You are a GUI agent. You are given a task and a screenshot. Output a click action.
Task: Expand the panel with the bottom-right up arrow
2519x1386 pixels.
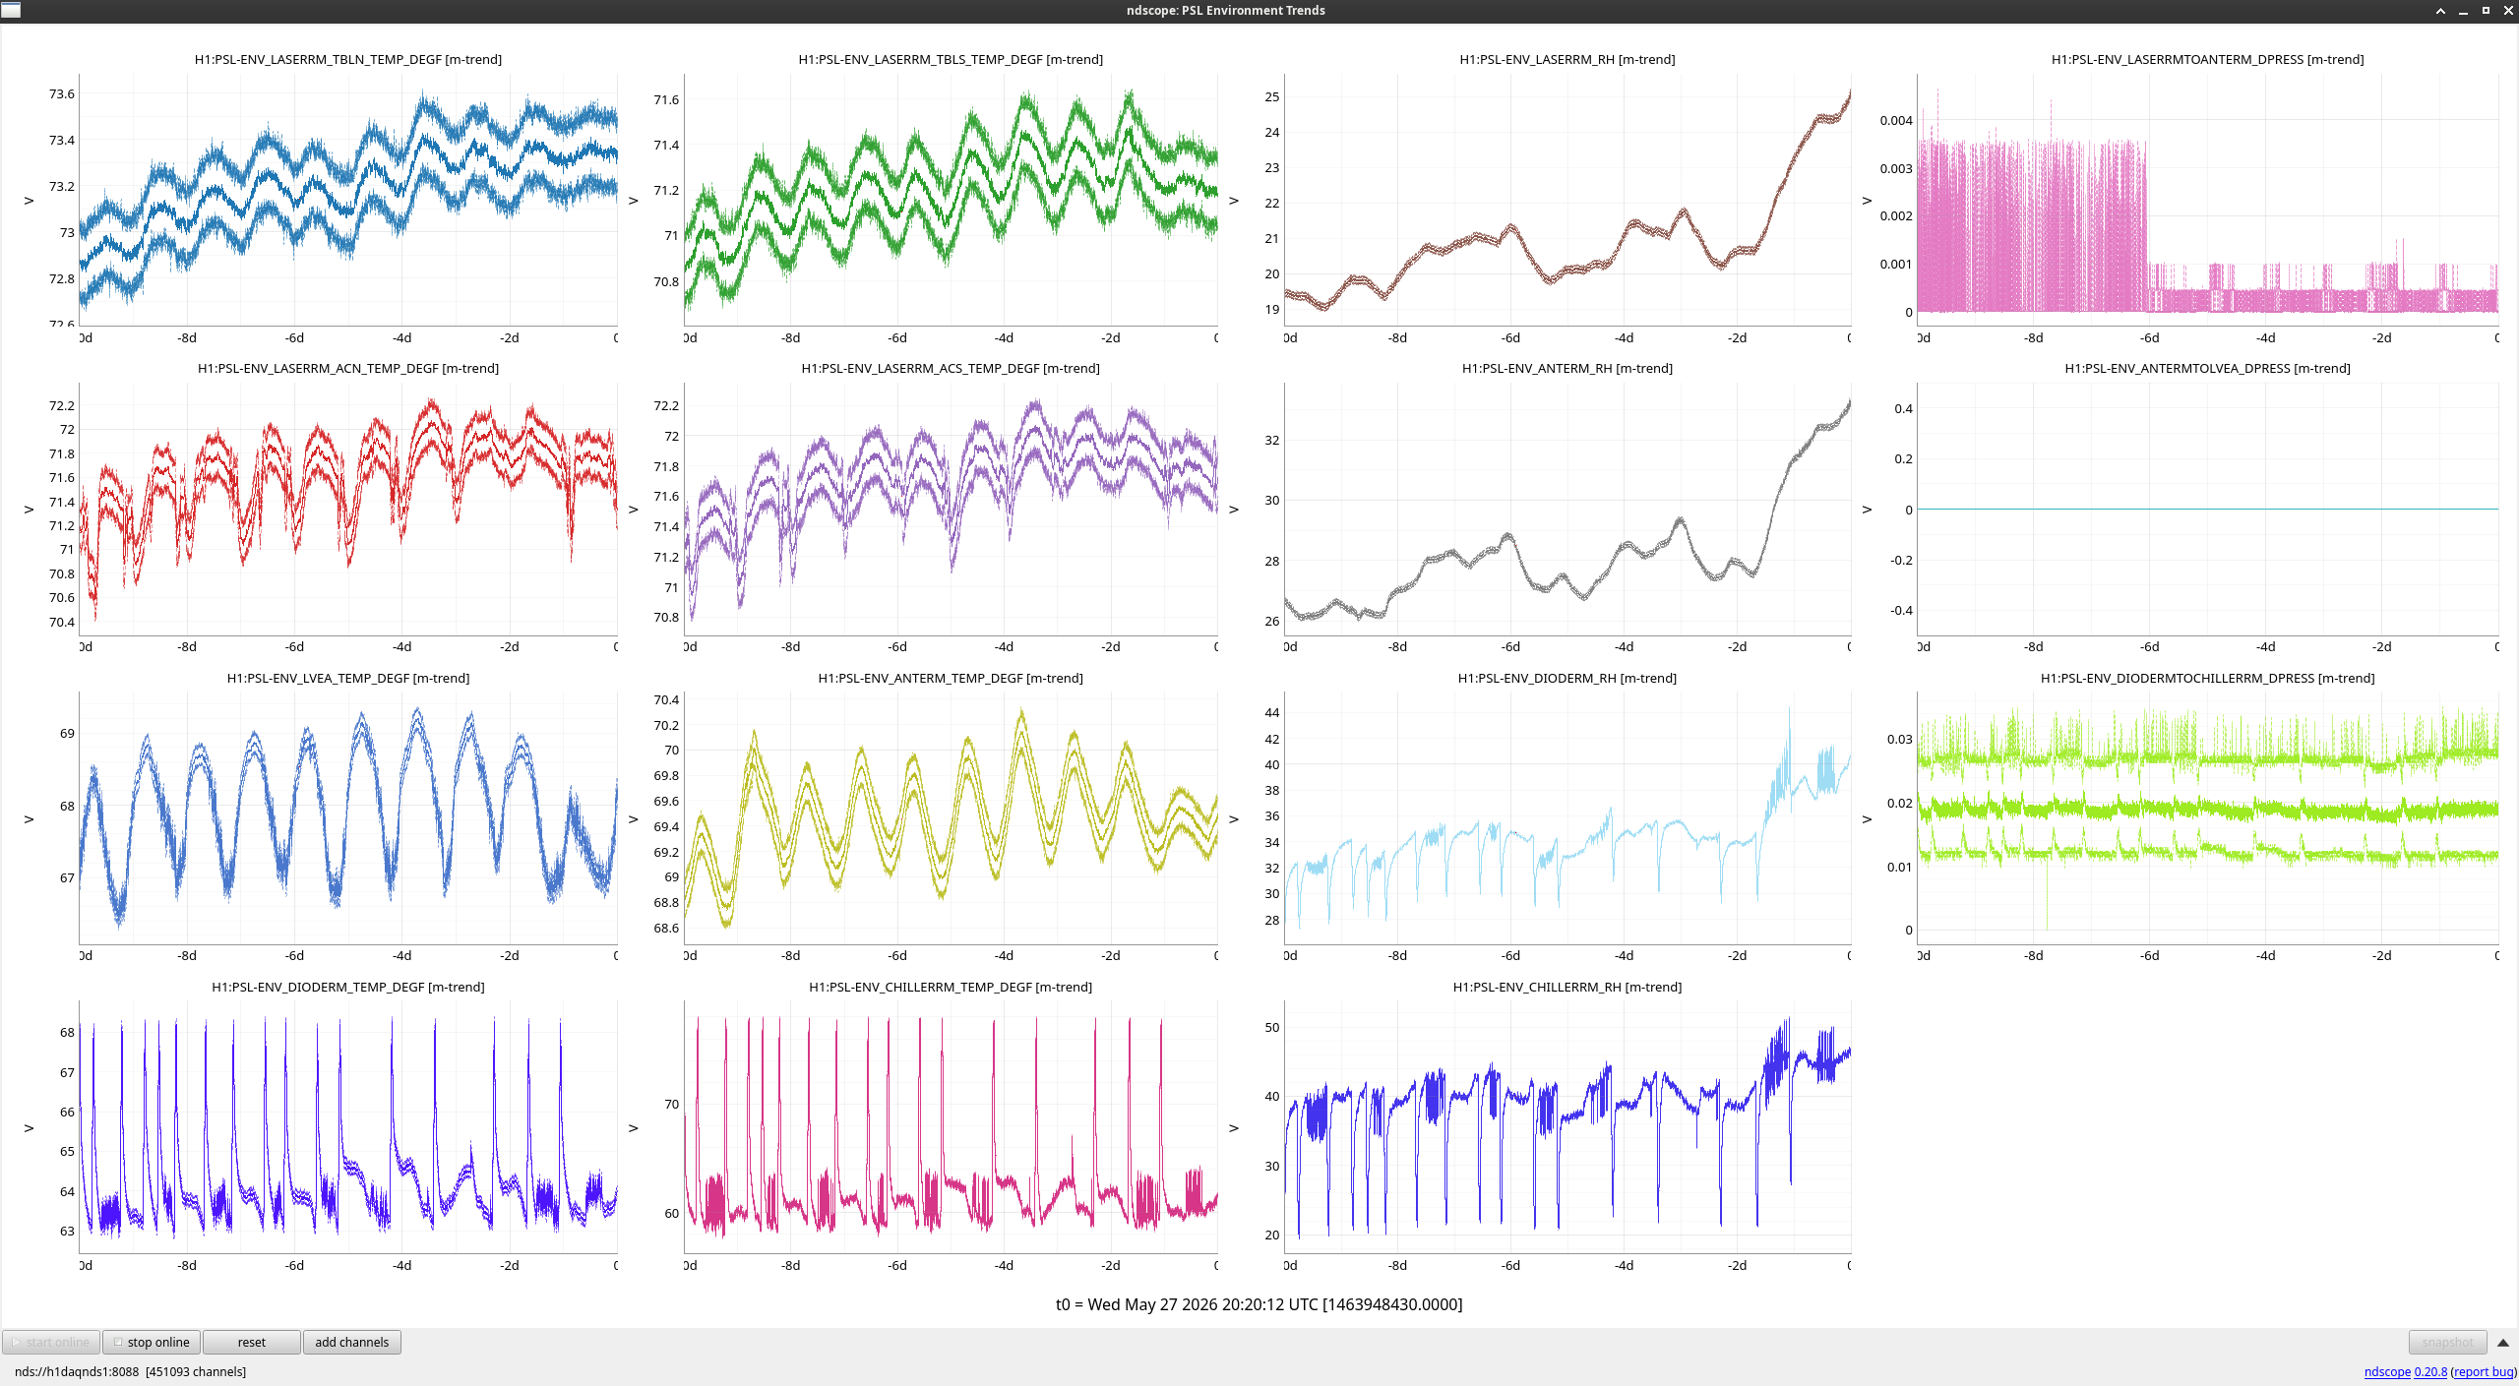2503,1342
